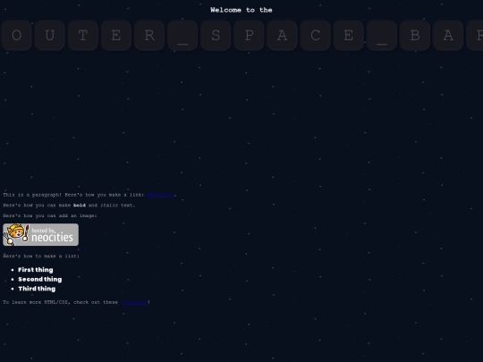483x362 pixels.
Task: Click "Here's how to make a list:" text
Action: pyautogui.click(x=41, y=257)
